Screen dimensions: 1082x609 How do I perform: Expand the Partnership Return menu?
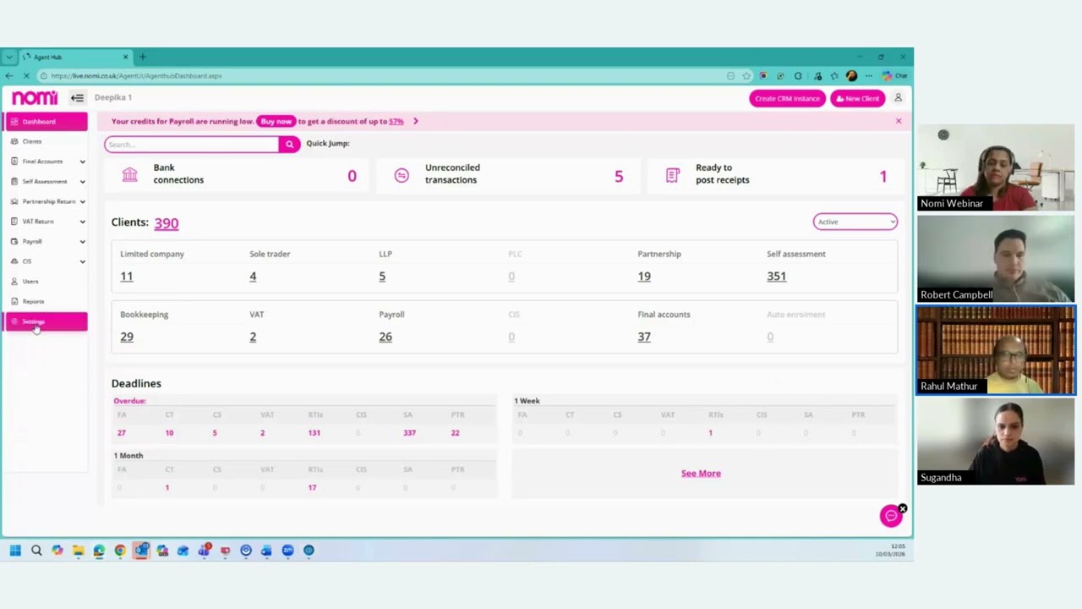point(82,201)
